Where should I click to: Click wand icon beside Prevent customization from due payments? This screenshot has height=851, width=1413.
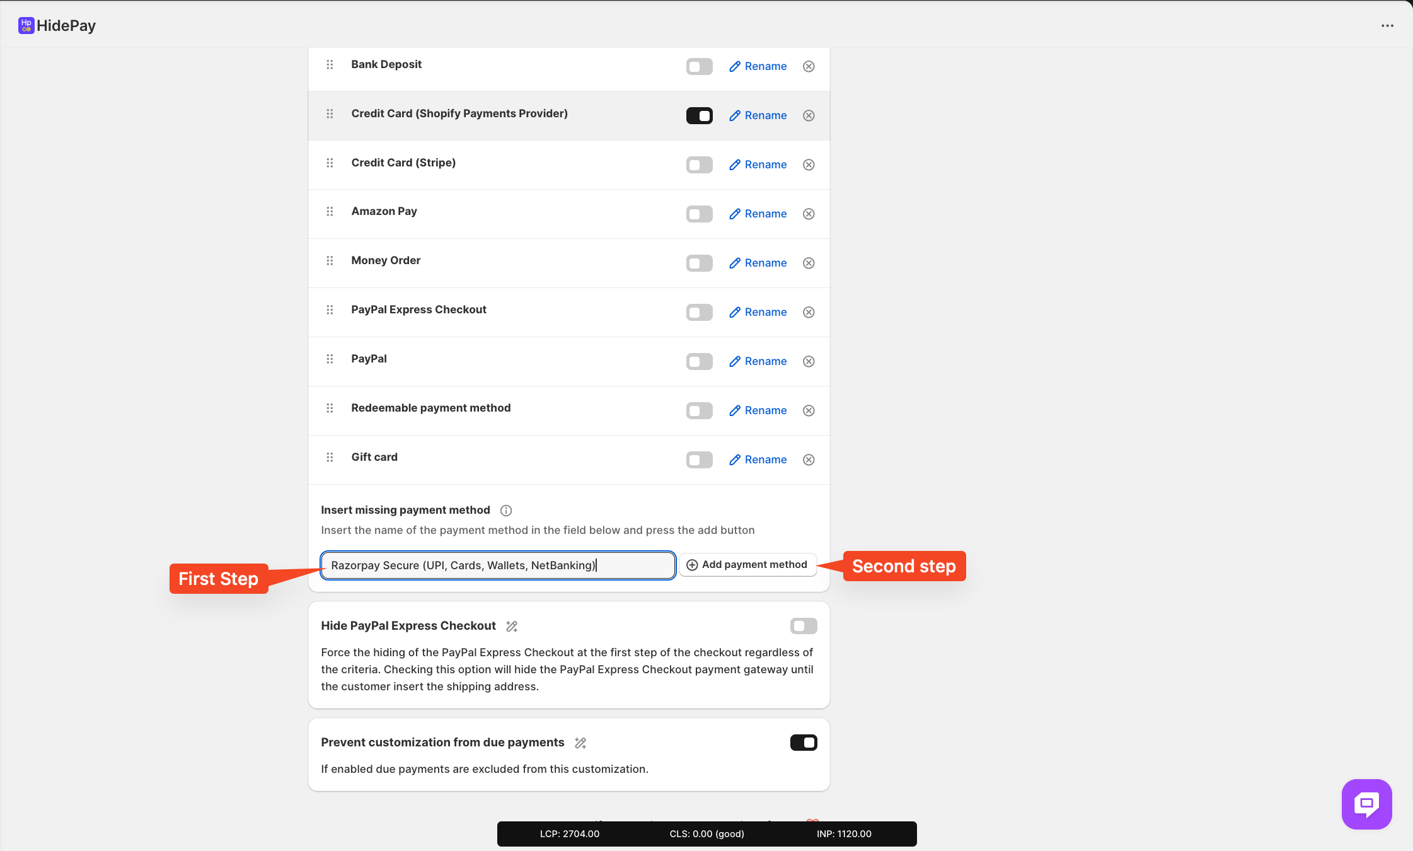coord(580,743)
